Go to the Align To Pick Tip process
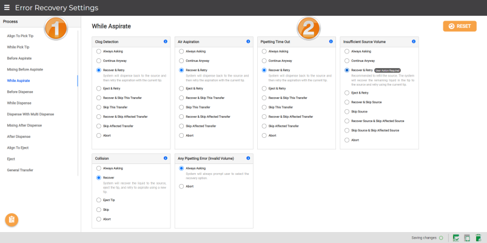This screenshot has width=487, height=243. point(20,37)
